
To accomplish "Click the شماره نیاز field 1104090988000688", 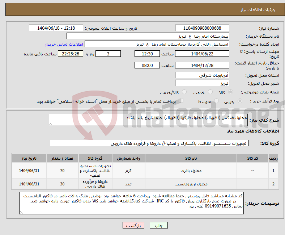I will pyautogui.click(x=202, y=28).
